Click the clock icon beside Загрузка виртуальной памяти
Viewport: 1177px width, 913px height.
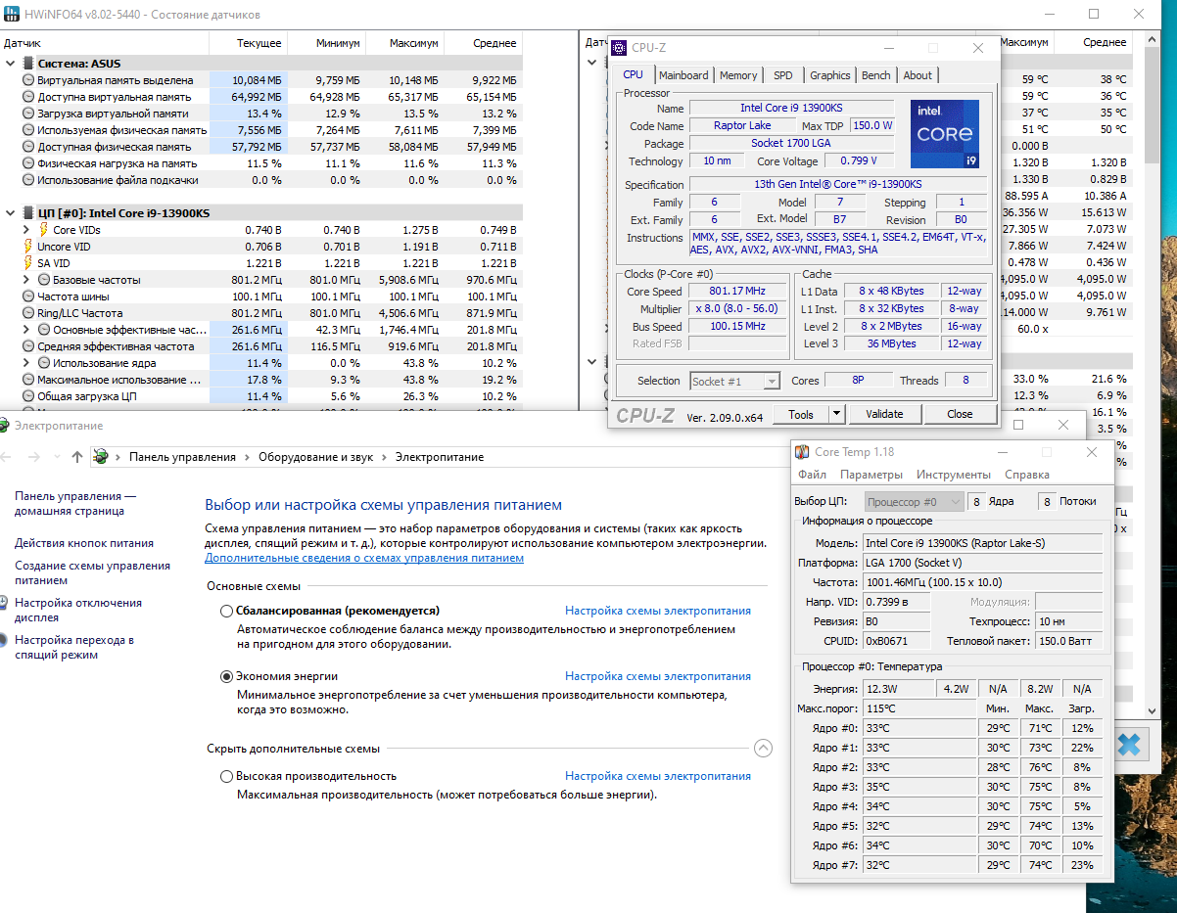pos(28,114)
